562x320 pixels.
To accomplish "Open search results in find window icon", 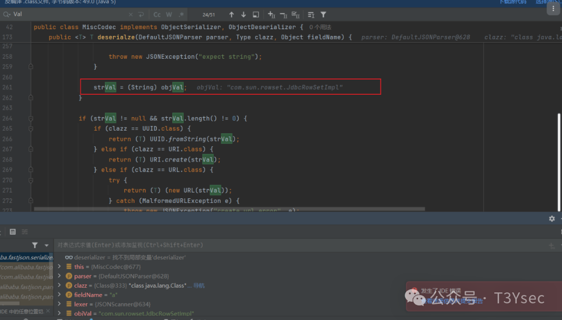I will click(x=256, y=15).
